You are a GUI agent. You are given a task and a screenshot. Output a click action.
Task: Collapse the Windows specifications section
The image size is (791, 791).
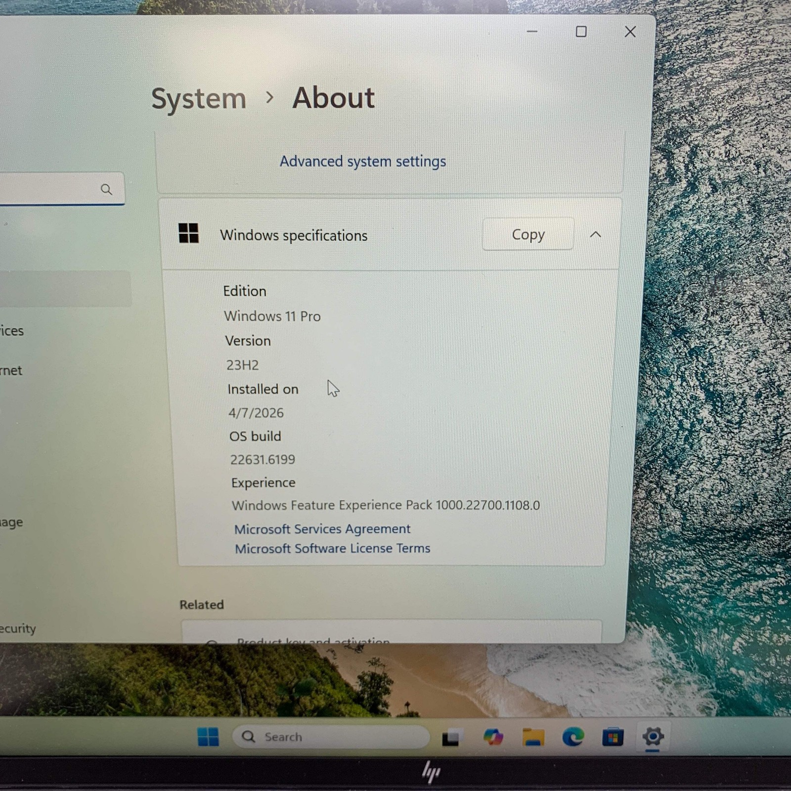tap(596, 235)
